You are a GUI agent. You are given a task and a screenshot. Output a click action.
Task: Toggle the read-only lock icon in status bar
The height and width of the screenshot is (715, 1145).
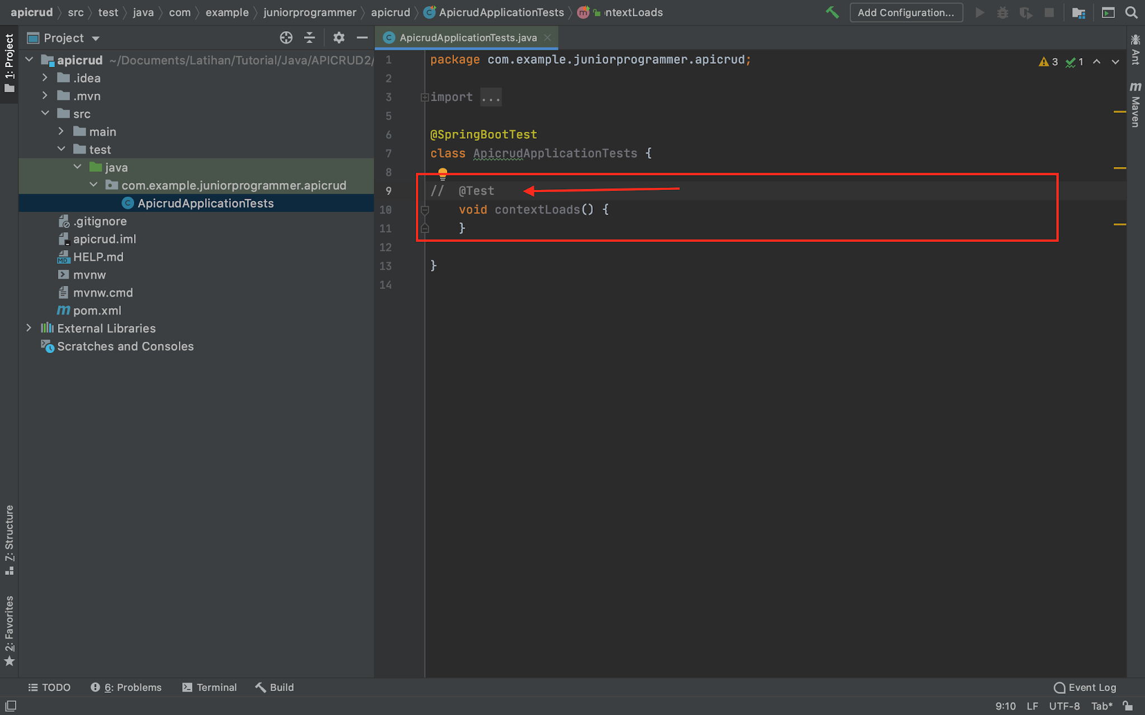1128,706
